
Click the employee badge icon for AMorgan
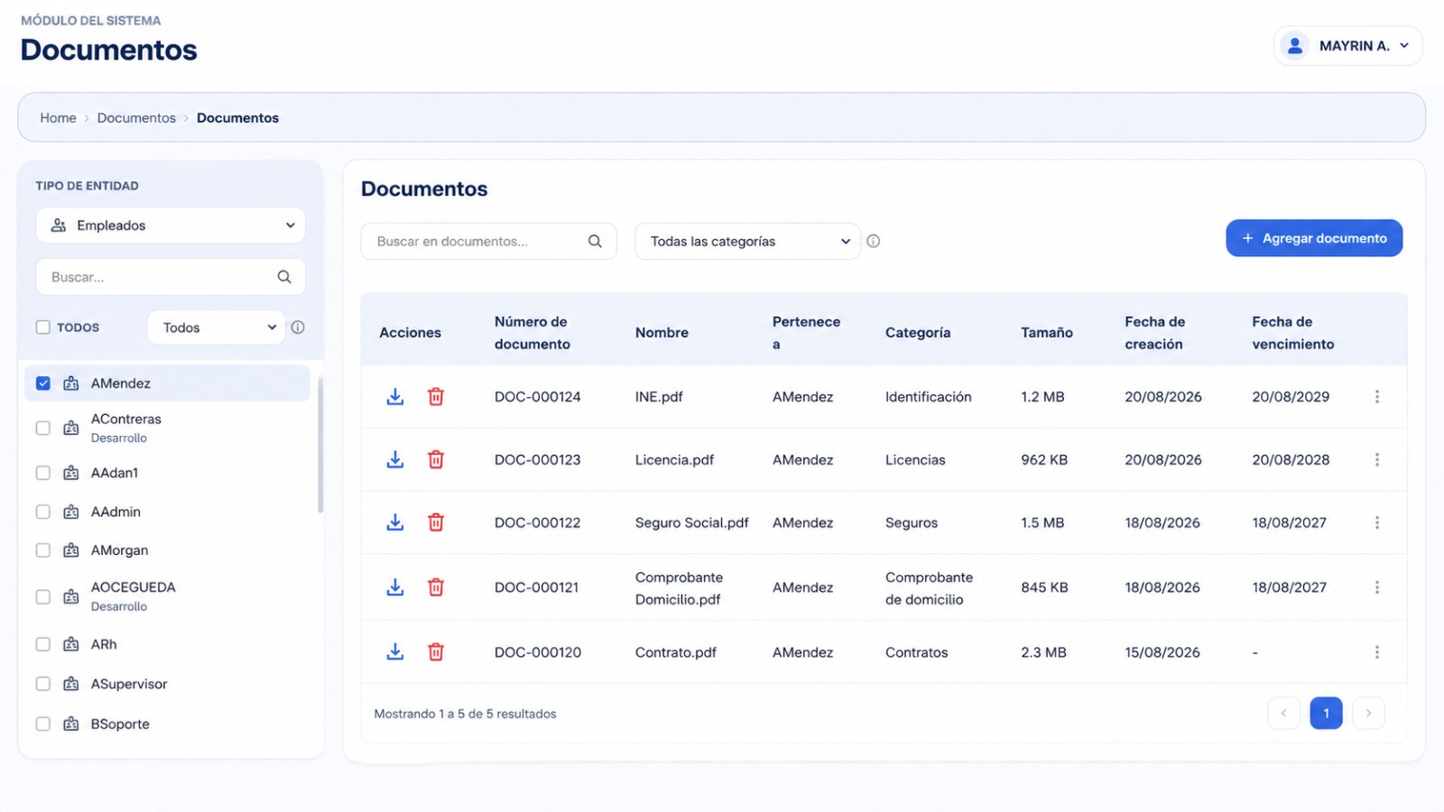pyautogui.click(x=71, y=550)
